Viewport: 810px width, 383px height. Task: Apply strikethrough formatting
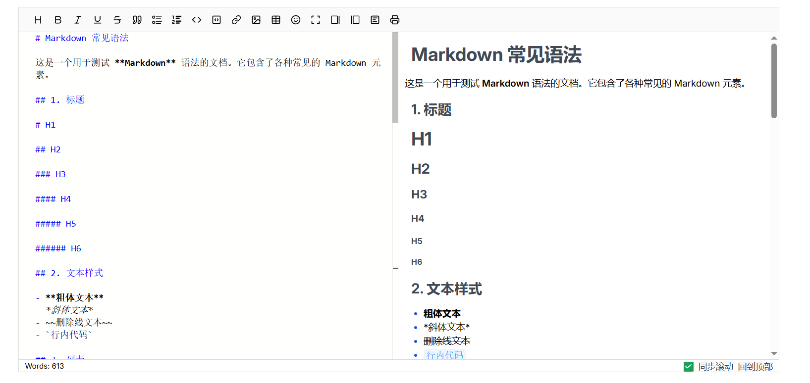coord(117,20)
